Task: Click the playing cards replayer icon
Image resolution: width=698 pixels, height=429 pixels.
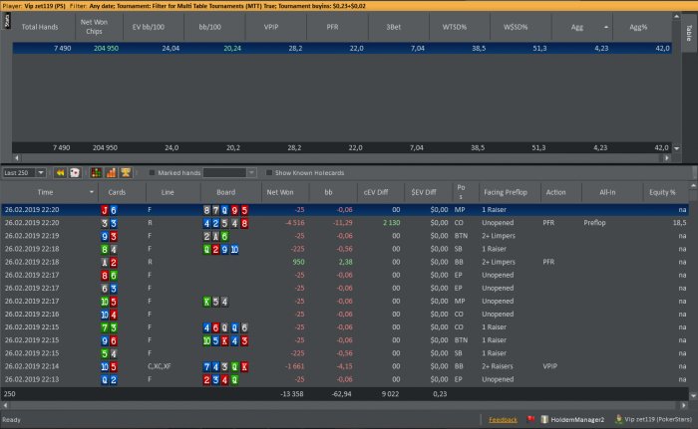Action: point(75,172)
